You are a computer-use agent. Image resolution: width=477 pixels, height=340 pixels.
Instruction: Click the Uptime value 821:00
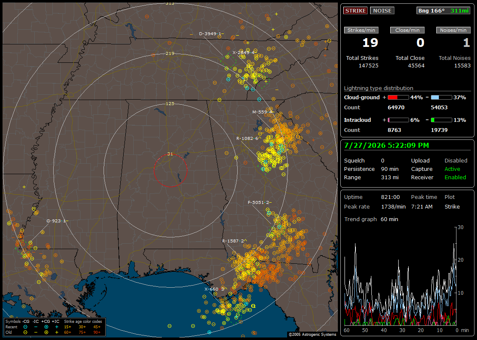[390, 197]
